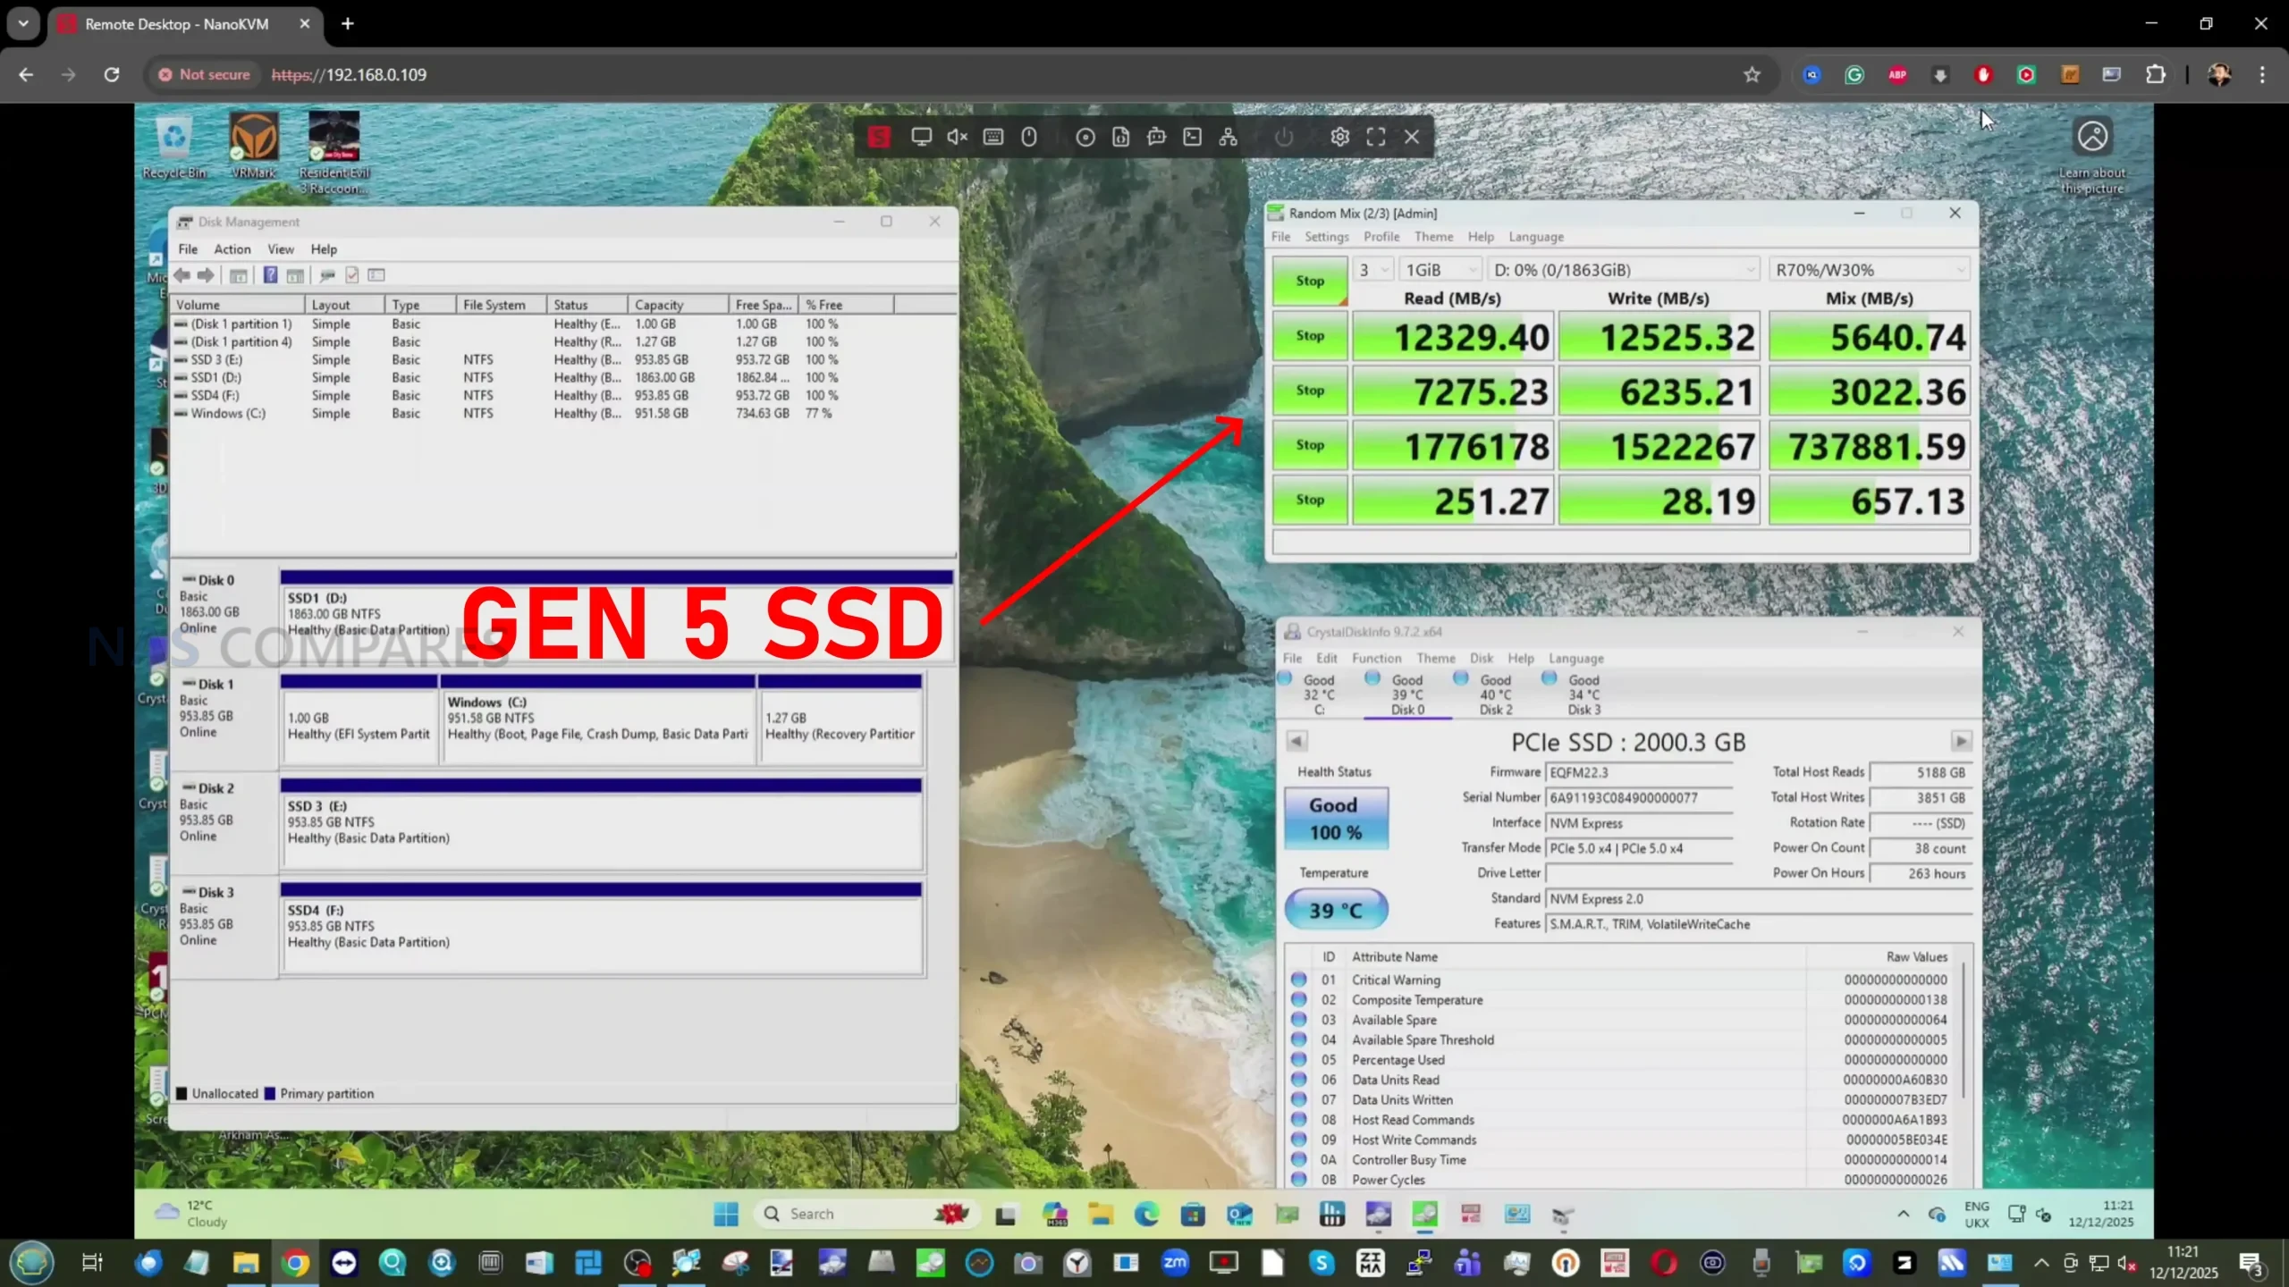
Task: Open the R70%/W30% mix dropdown
Action: point(1870,270)
